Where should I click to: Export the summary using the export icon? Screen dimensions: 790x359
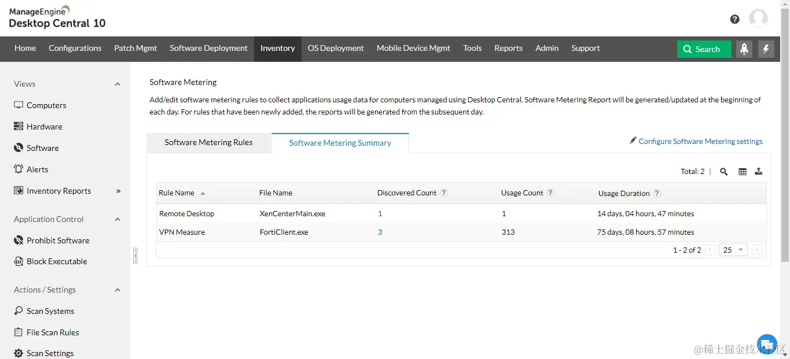point(758,171)
